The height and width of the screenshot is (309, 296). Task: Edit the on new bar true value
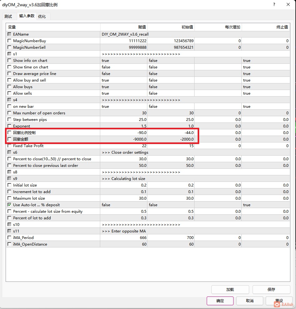pos(124,107)
